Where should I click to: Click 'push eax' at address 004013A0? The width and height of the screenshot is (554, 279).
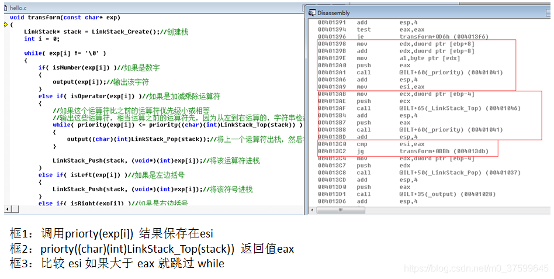(364, 66)
